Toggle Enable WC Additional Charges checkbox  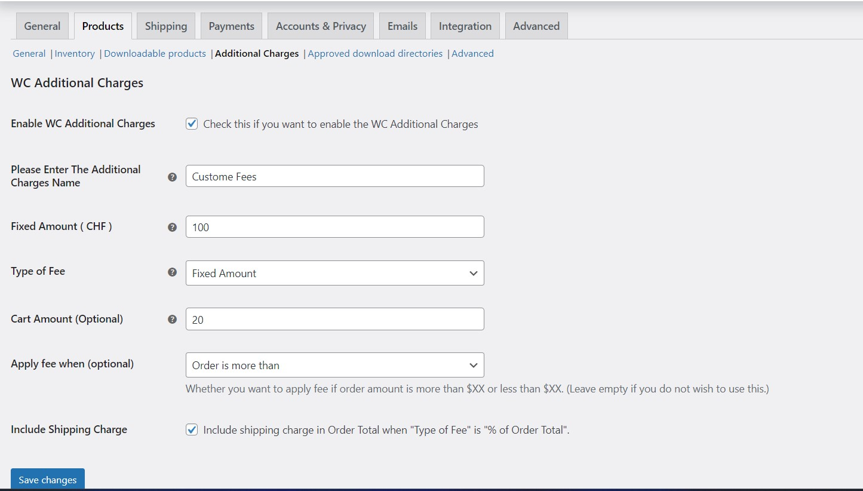pos(192,124)
